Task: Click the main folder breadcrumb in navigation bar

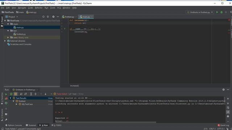Action: point(20,12)
